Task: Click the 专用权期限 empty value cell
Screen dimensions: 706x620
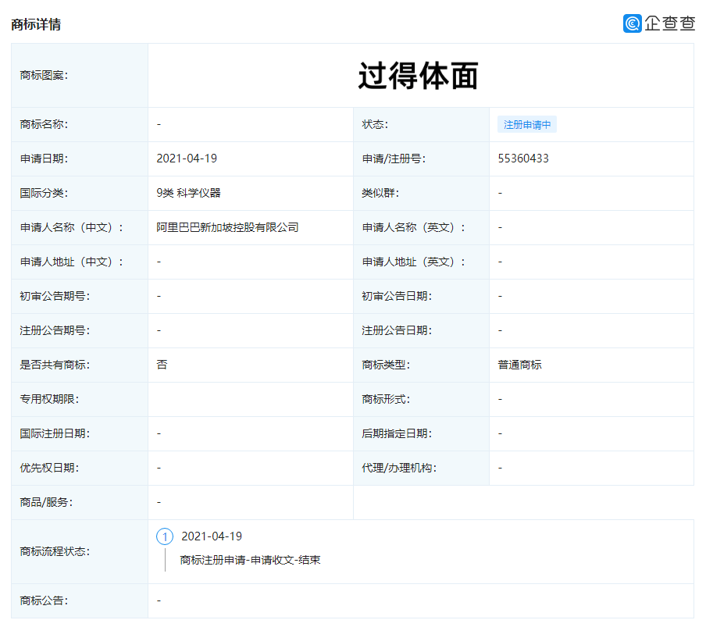Action: [250, 399]
